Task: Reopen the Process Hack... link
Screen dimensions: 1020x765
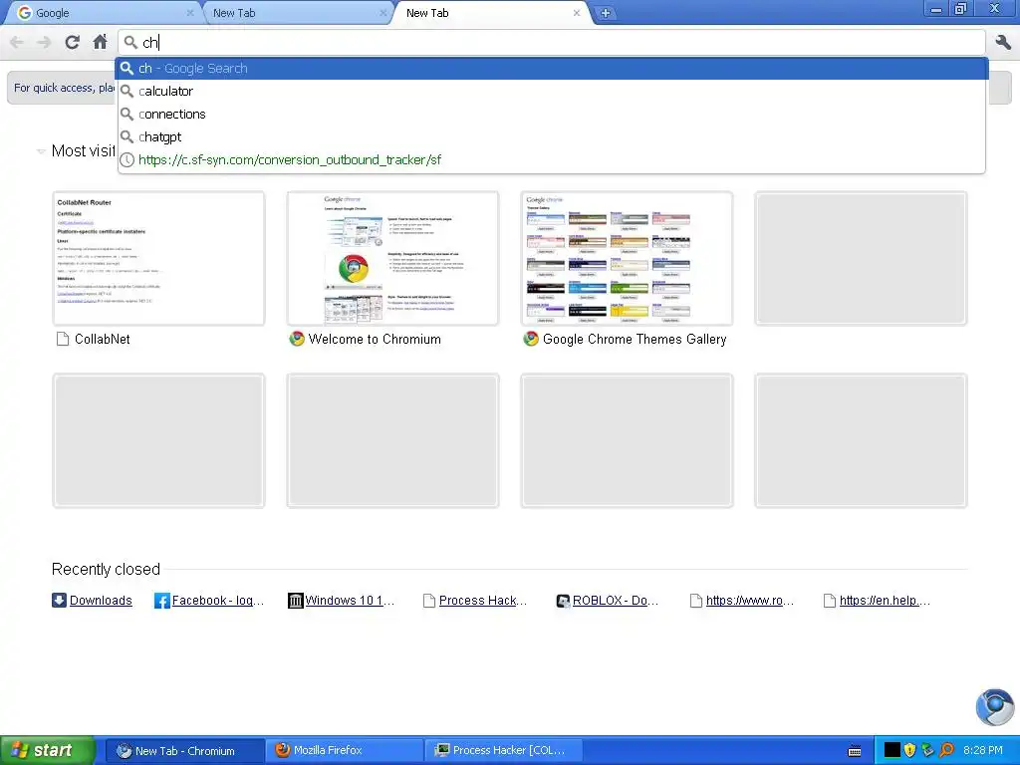Action: tap(483, 601)
